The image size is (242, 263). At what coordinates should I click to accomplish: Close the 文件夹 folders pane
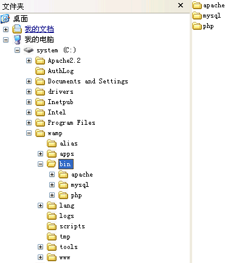pyautogui.click(x=181, y=5)
